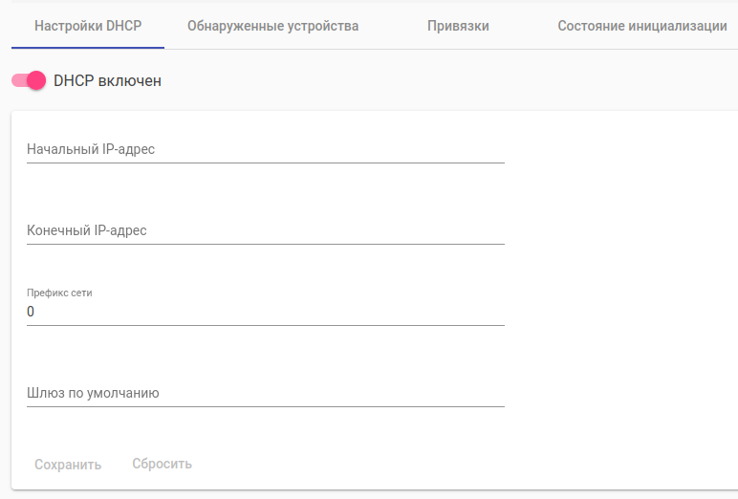The image size is (738, 499).
Task: Click the small Префикс сети floating label
Action: 59,293
